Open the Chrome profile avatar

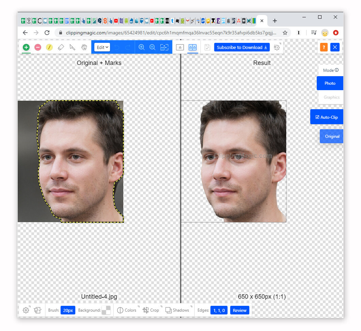325,33
